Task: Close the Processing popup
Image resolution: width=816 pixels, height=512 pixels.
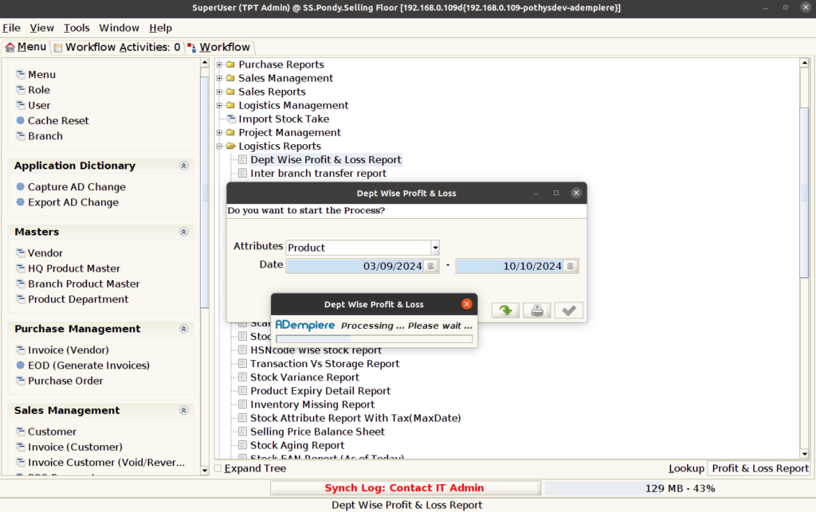Action: [467, 304]
